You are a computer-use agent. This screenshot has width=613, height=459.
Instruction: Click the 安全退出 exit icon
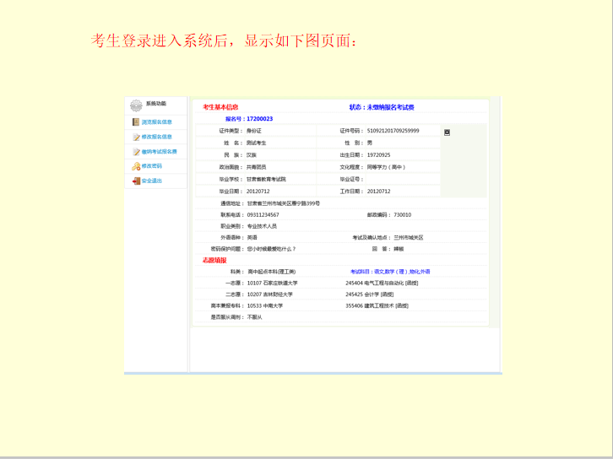(136, 181)
